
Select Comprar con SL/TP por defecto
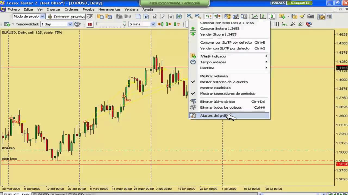(229, 43)
